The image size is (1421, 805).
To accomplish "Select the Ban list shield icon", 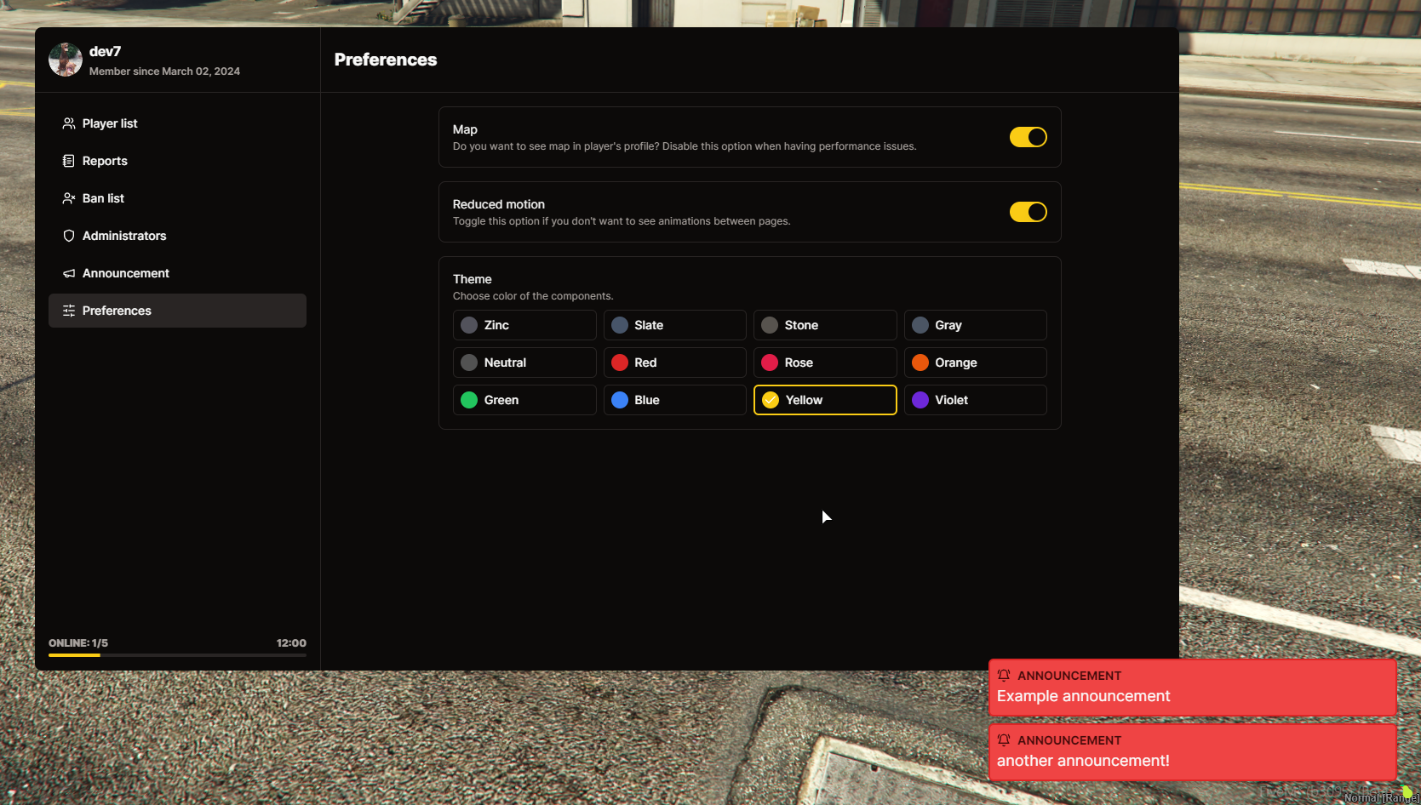I will click(68, 198).
